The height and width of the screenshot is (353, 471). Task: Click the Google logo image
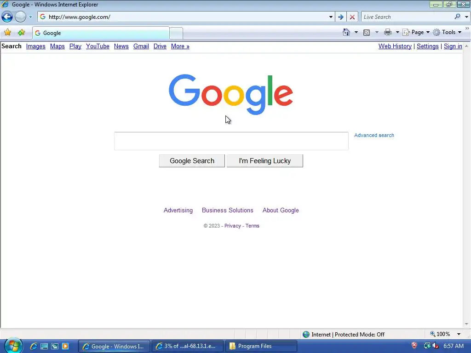[x=231, y=94]
